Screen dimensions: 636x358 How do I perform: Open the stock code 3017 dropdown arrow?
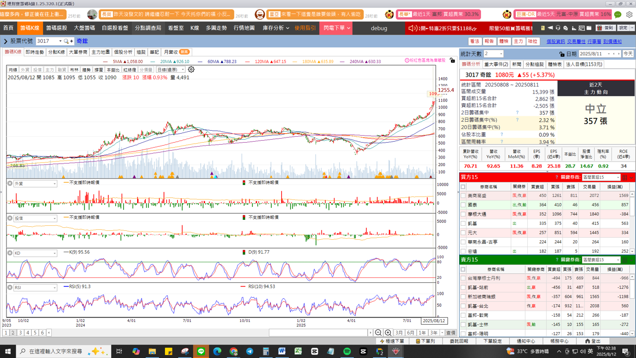61,41
